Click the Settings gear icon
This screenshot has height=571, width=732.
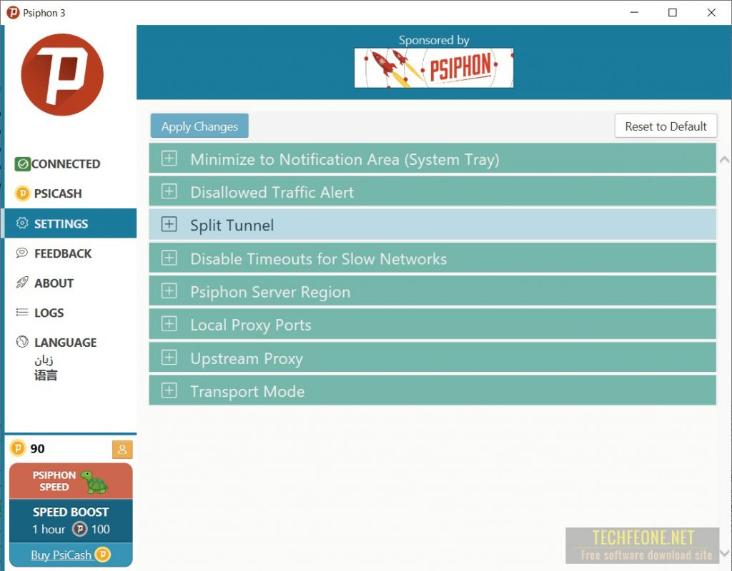(x=22, y=223)
